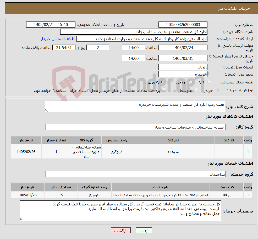
Task: Click the نام کالا column header
Action: click(173, 140)
